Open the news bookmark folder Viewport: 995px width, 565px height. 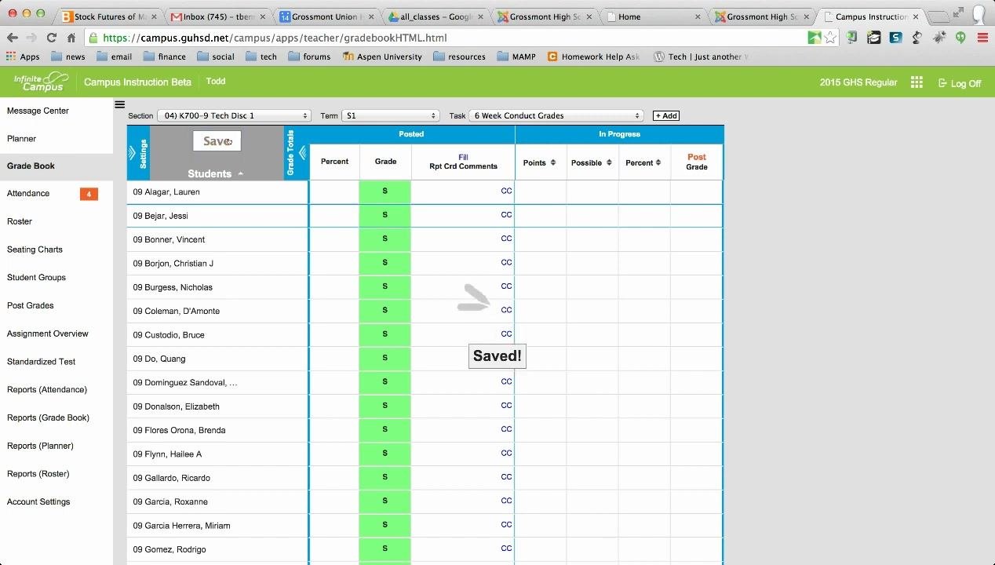pyautogui.click(x=68, y=56)
